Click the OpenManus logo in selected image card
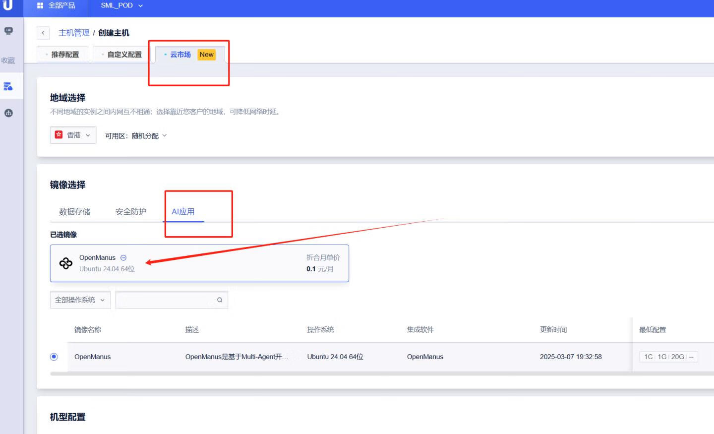Image resolution: width=714 pixels, height=434 pixels. click(66, 263)
